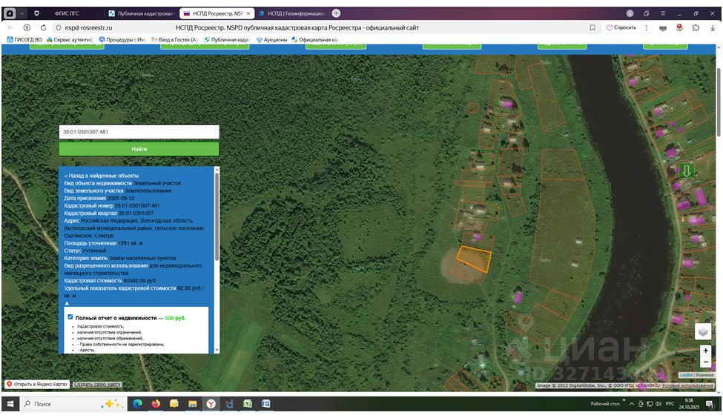Click the page vertical scrollbar

[x=719, y=102]
